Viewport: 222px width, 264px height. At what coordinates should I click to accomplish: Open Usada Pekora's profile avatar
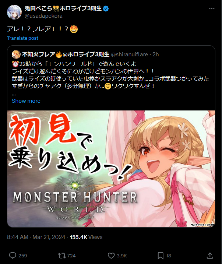[x=14, y=12]
